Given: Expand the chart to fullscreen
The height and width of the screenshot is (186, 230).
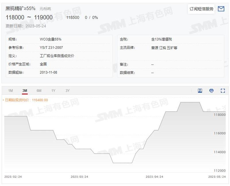Looking at the screenshot, I should coord(223,90).
